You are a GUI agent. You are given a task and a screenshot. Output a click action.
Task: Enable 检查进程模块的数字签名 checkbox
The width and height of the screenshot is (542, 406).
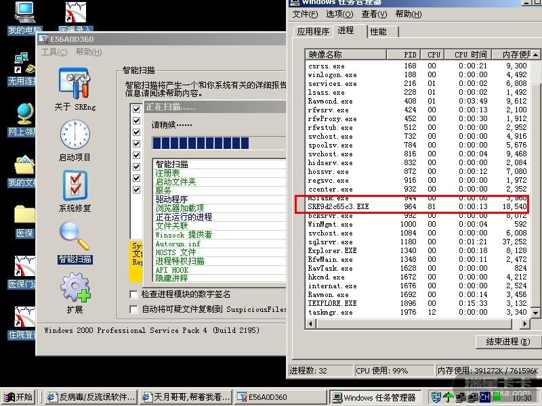pyautogui.click(x=133, y=294)
